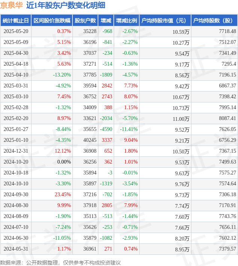This screenshot has height=266, width=238.
Task: Select the 统计截止日 column header
Action: 16,21
